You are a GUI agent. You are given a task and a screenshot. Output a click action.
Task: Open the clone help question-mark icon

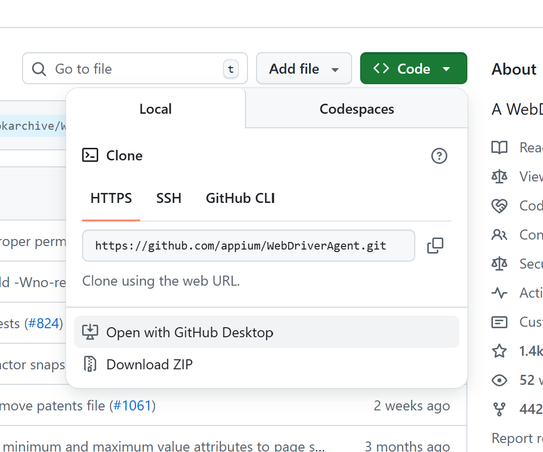click(x=439, y=156)
